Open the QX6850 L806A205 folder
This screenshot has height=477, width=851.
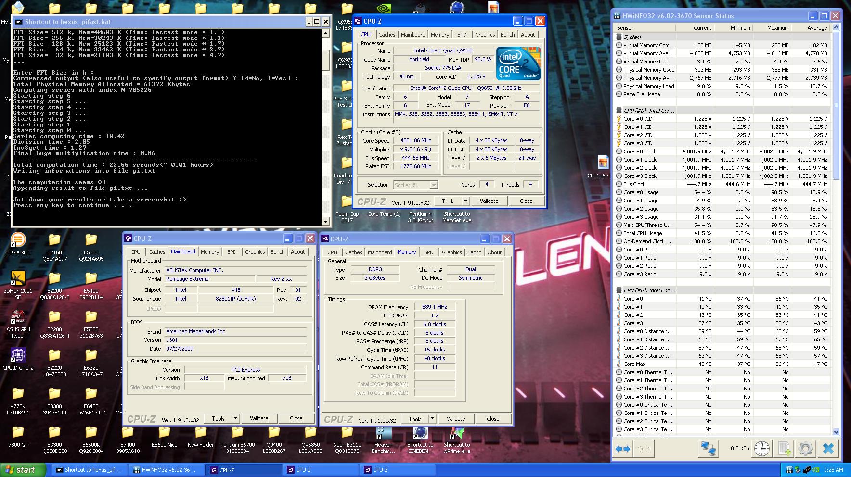(310, 439)
